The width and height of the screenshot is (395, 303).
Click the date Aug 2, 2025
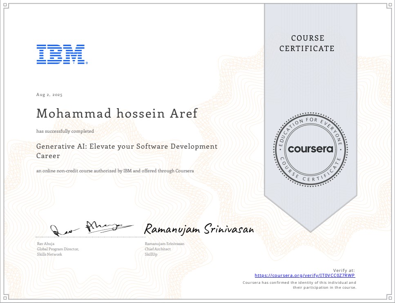point(49,95)
